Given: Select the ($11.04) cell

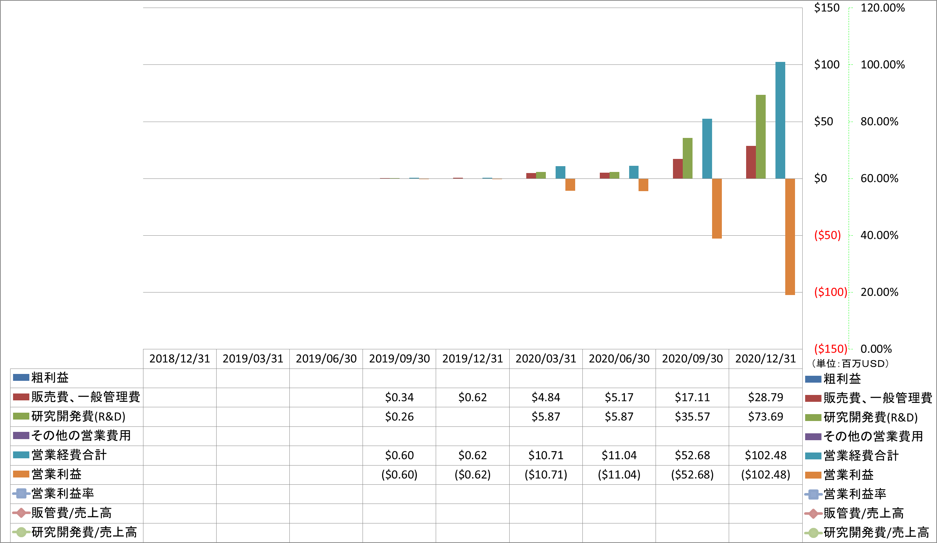Looking at the screenshot, I should click(x=619, y=475).
